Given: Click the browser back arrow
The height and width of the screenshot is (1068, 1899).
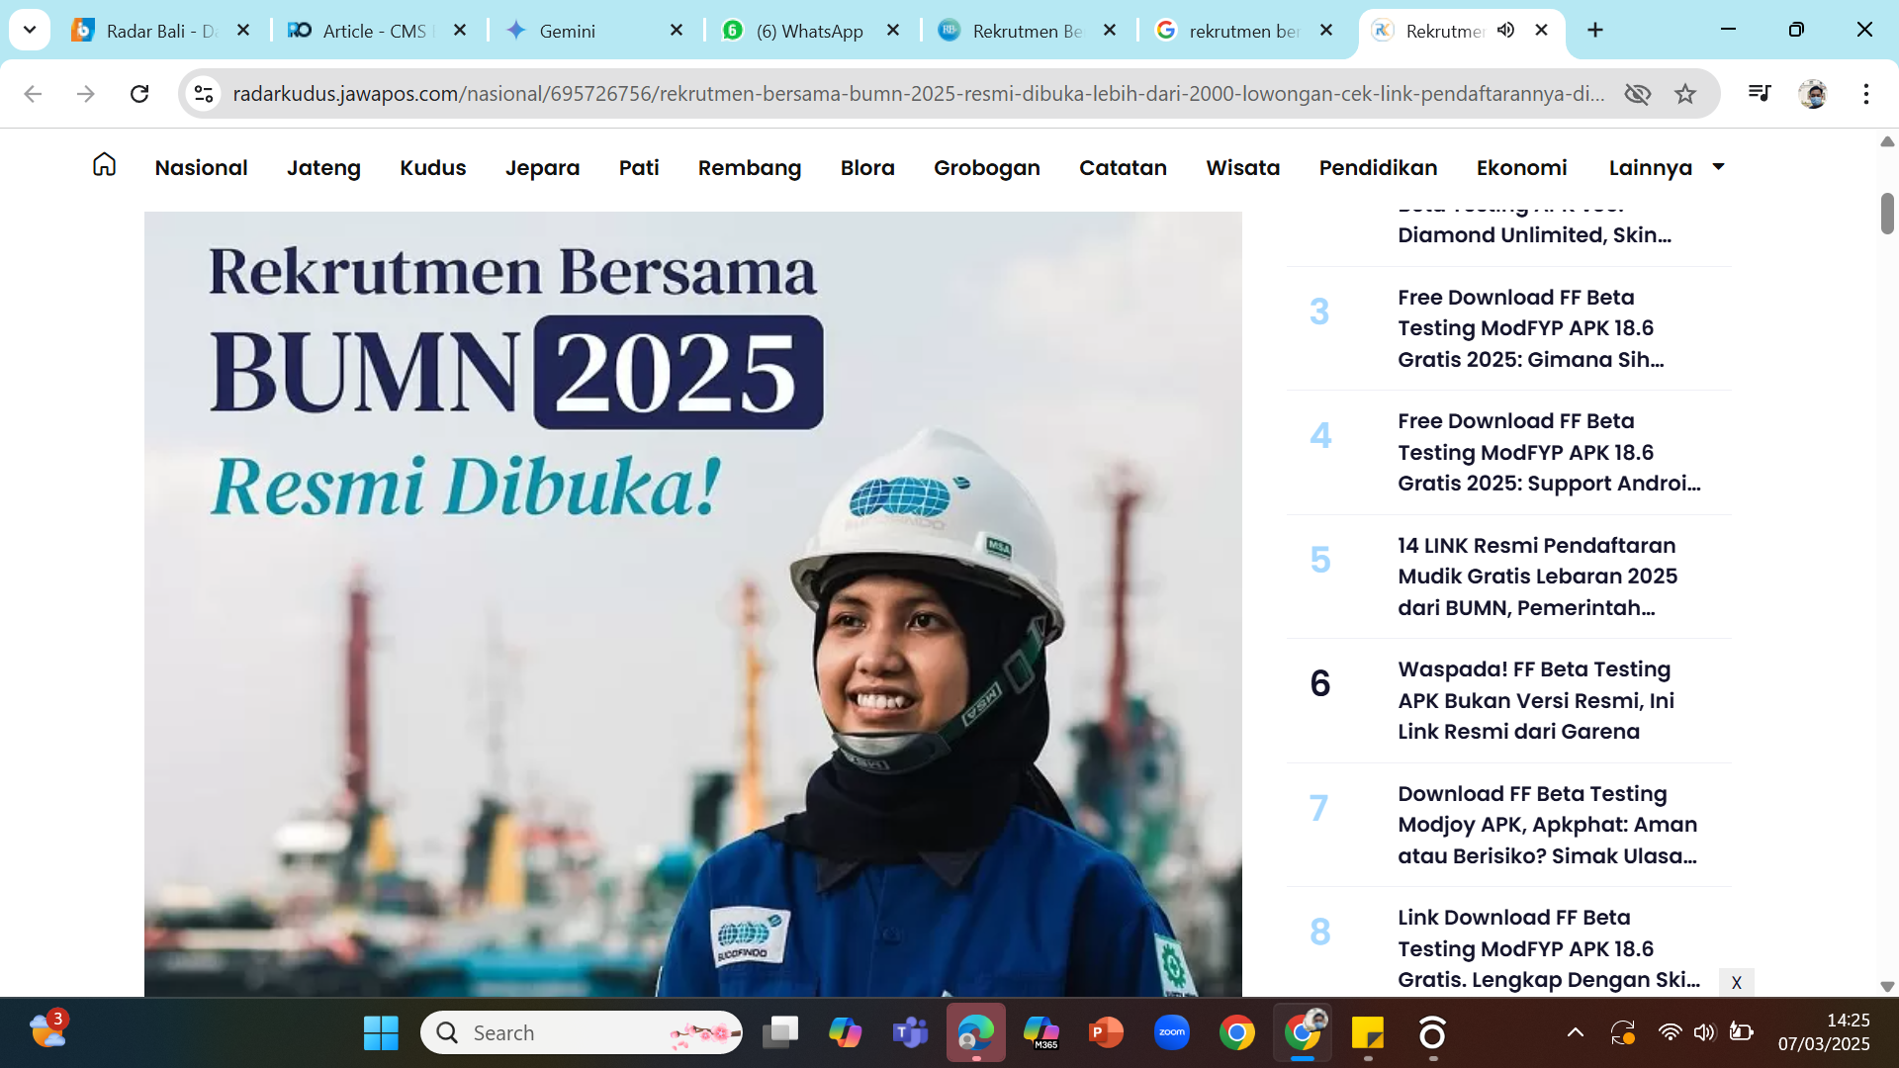Looking at the screenshot, I should point(33,94).
